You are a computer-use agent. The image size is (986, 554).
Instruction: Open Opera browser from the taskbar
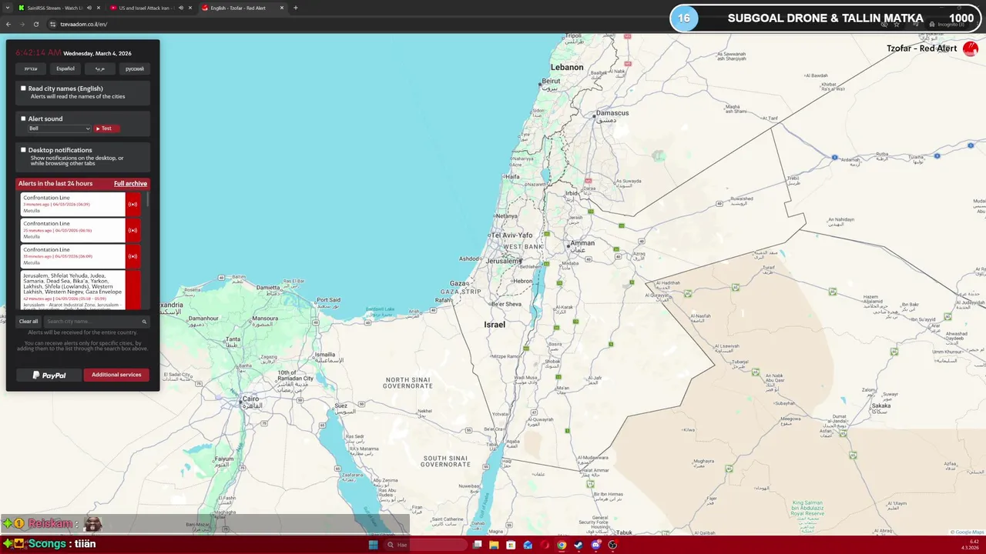coord(545,545)
